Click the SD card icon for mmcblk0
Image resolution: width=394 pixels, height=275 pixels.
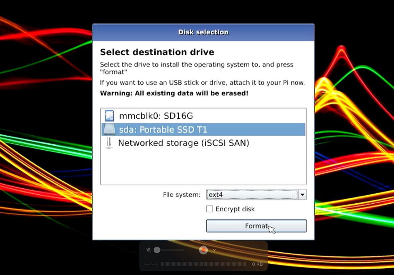(x=109, y=116)
